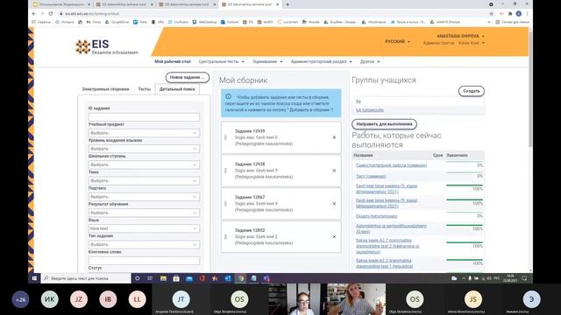This screenshot has width=561, height=315.
Task: Open the Учебный предмет dropdown
Action: [x=144, y=133]
